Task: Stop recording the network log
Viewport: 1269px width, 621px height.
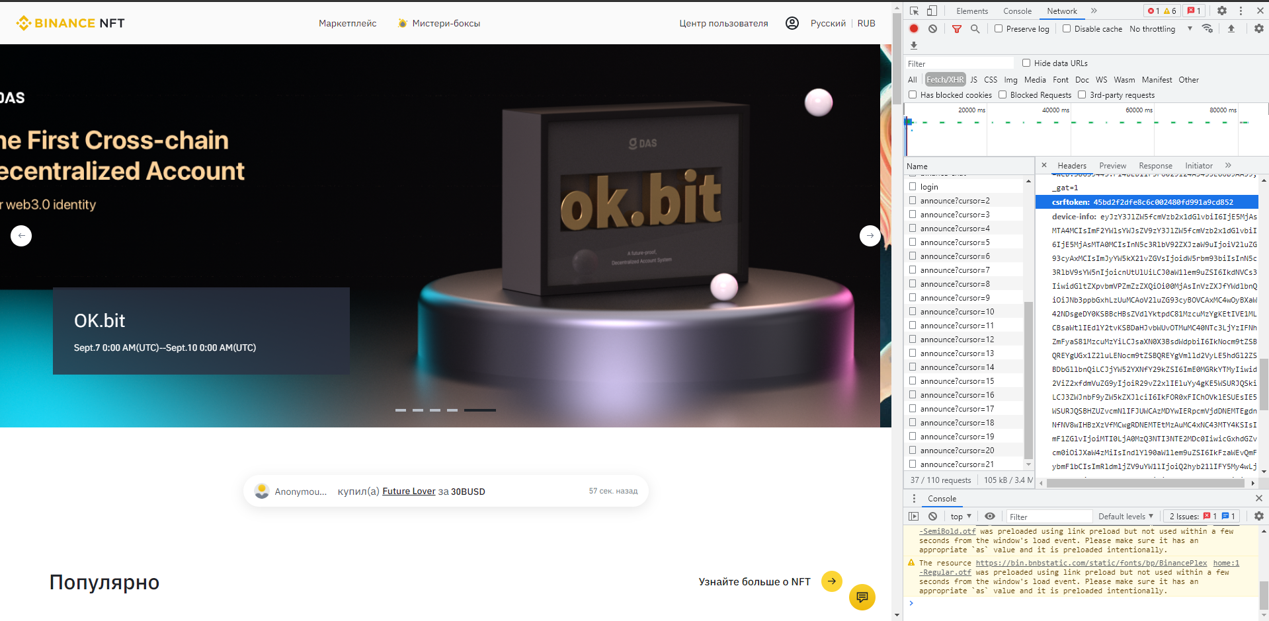Action: (x=914, y=28)
